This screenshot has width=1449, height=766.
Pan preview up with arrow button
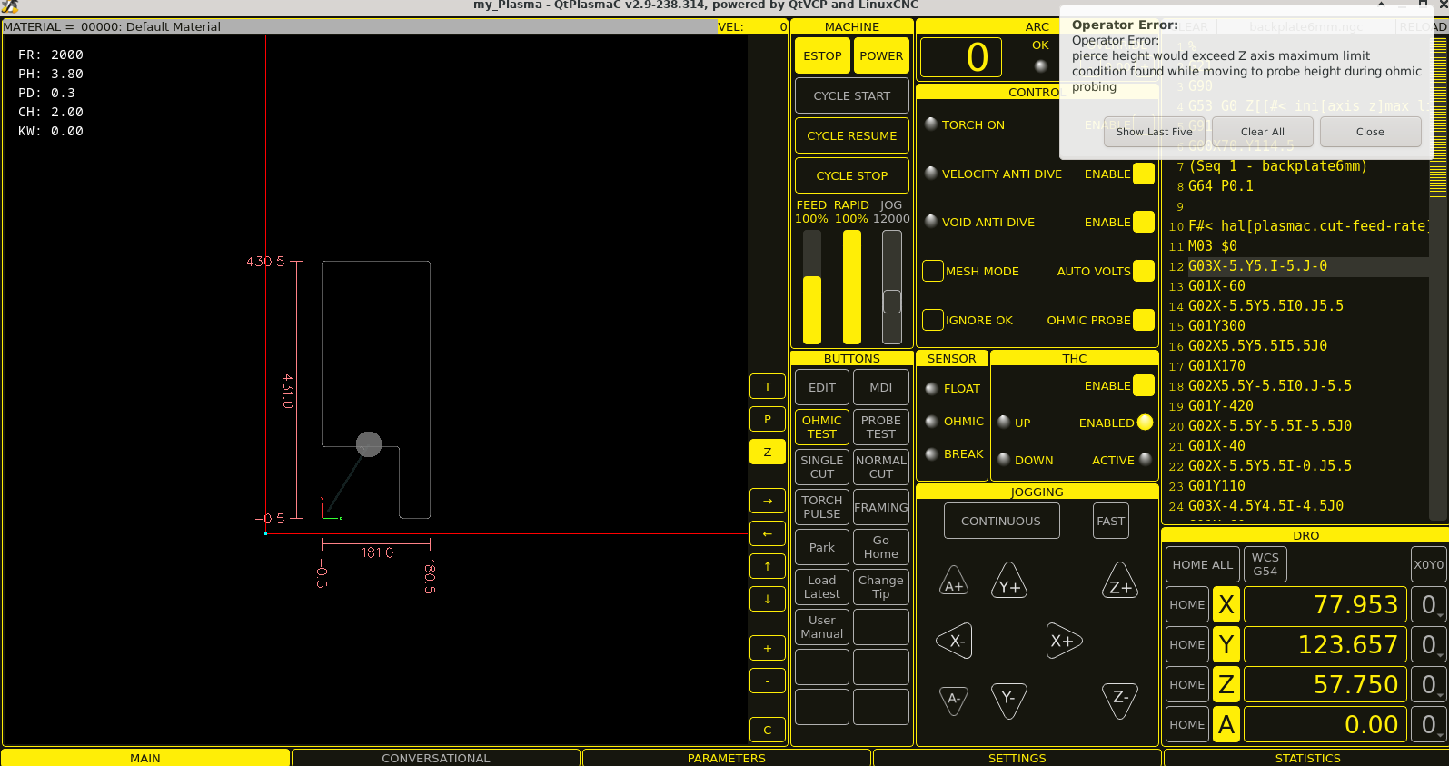coord(768,566)
